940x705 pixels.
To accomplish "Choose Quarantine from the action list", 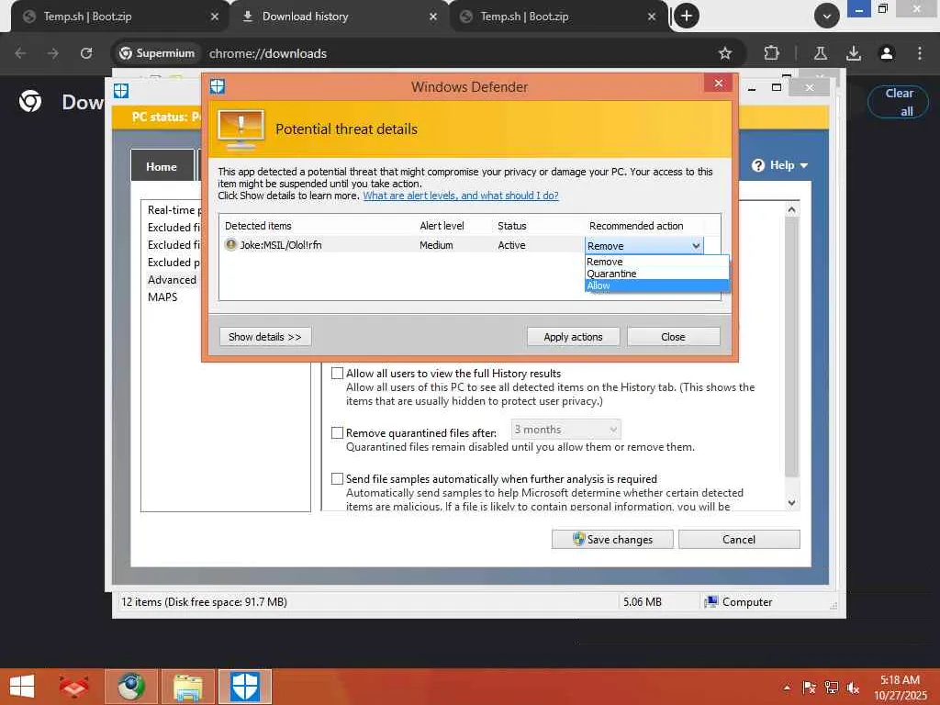I will tap(656, 274).
